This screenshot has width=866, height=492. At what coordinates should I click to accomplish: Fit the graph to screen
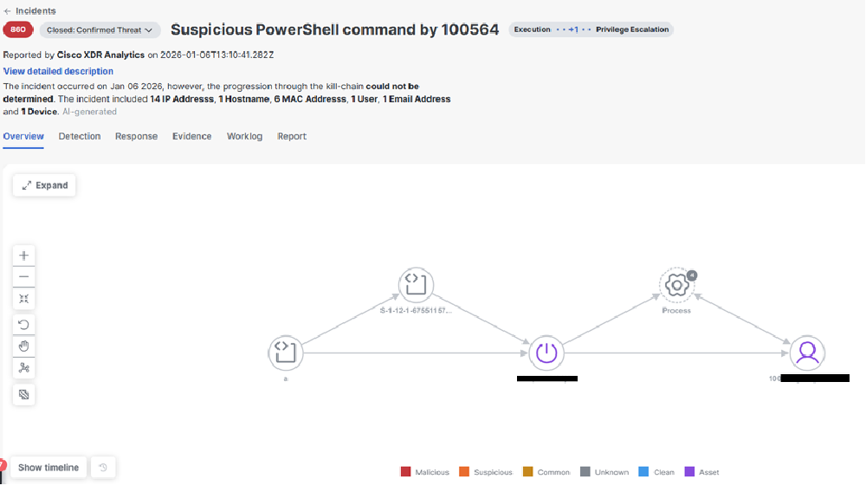(23, 299)
